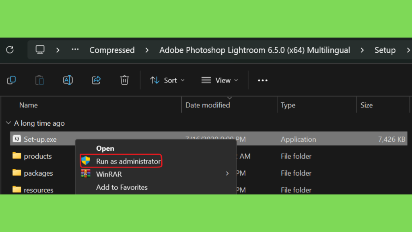Screen dimensions: 412x232
Task: Click the Paste icon in toolbar
Action: point(40,80)
